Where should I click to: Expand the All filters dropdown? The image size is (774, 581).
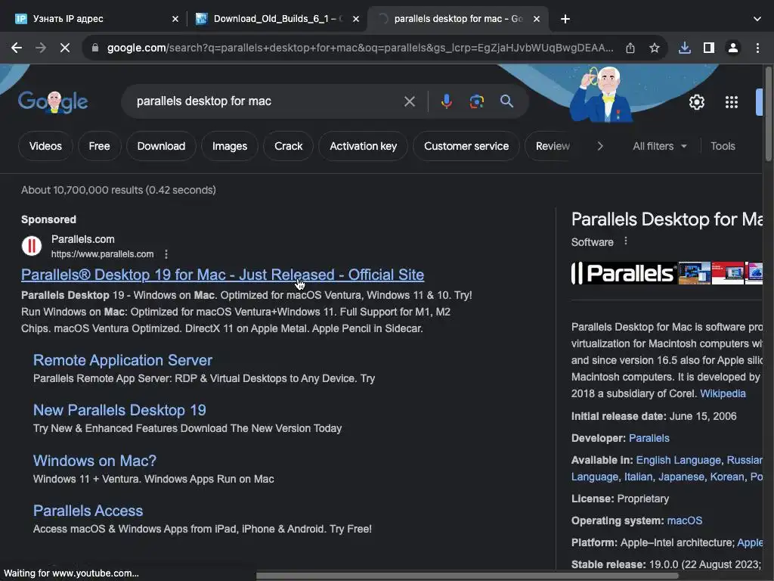(x=660, y=146)
